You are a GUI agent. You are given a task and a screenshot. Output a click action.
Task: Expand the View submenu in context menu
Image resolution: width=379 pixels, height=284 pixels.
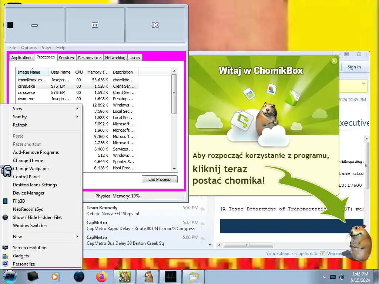tap(45, 109)
